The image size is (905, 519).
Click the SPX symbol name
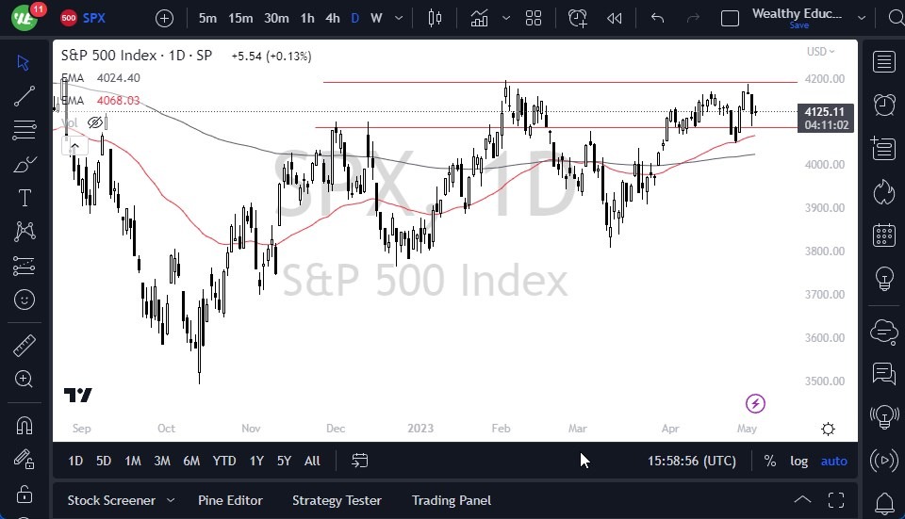point(94,18)
